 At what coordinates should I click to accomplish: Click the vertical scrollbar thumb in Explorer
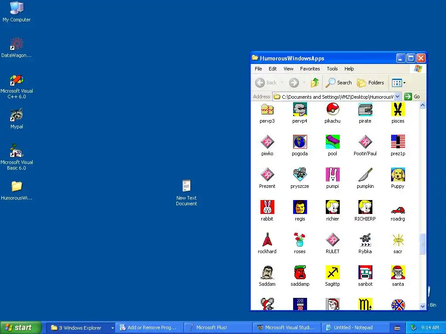coord(422,244)
